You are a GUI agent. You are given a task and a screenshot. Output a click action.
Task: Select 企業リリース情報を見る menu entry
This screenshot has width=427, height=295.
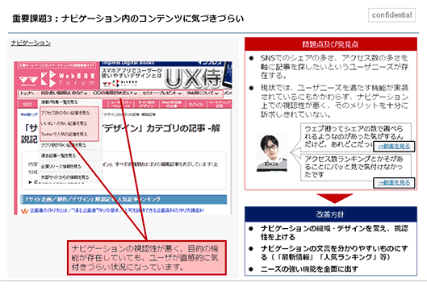[61, 166]
